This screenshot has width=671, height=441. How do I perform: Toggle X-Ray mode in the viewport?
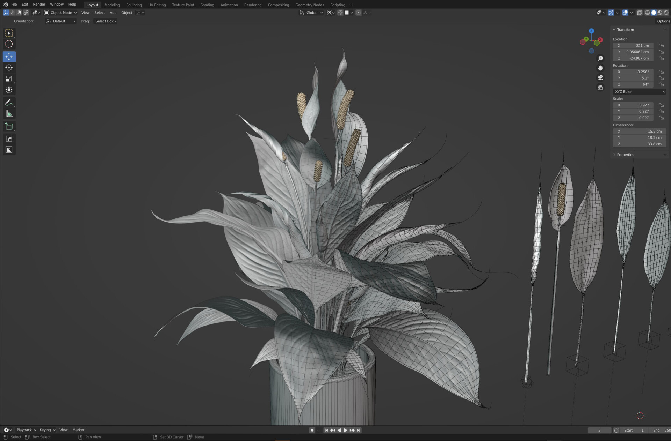tap(640, 13)
